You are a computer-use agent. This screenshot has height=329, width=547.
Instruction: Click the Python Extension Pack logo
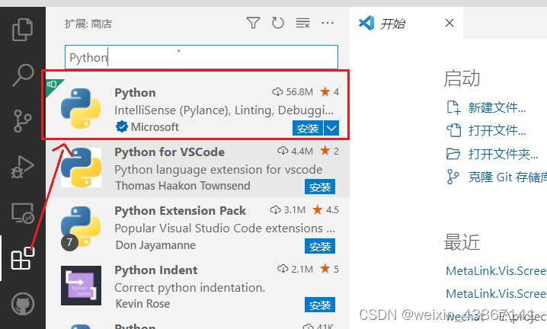pos(81,227)
